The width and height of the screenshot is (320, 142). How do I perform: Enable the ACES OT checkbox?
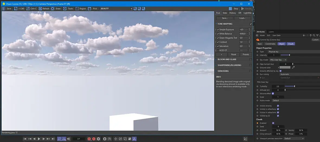tap(218, 50)
